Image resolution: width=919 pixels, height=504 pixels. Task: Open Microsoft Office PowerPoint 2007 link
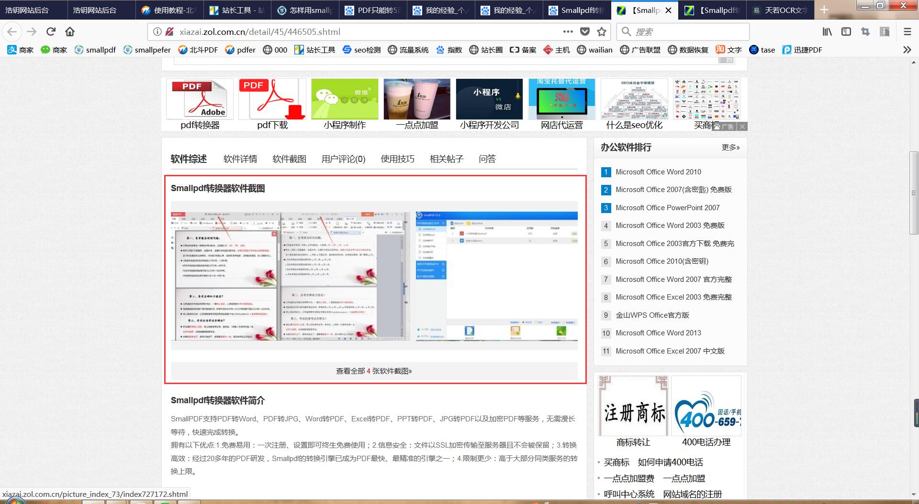click(667, 208)
